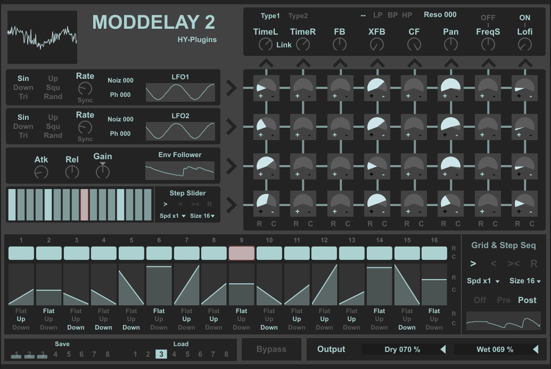Click the LFO1 Rate knob
This screenshot has height=369, width=551.
[85, 88]
